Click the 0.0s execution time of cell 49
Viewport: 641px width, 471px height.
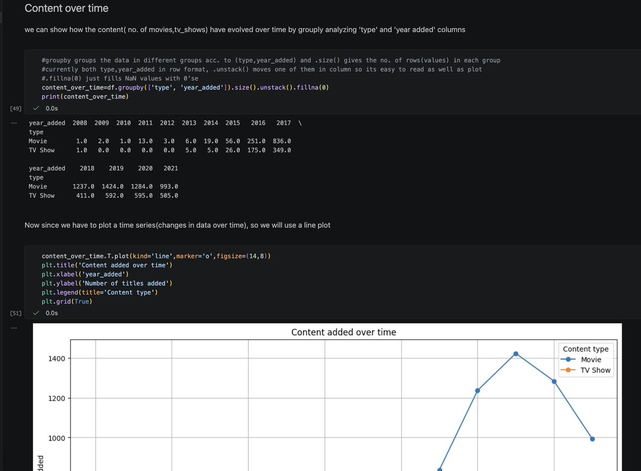(52, 108)
